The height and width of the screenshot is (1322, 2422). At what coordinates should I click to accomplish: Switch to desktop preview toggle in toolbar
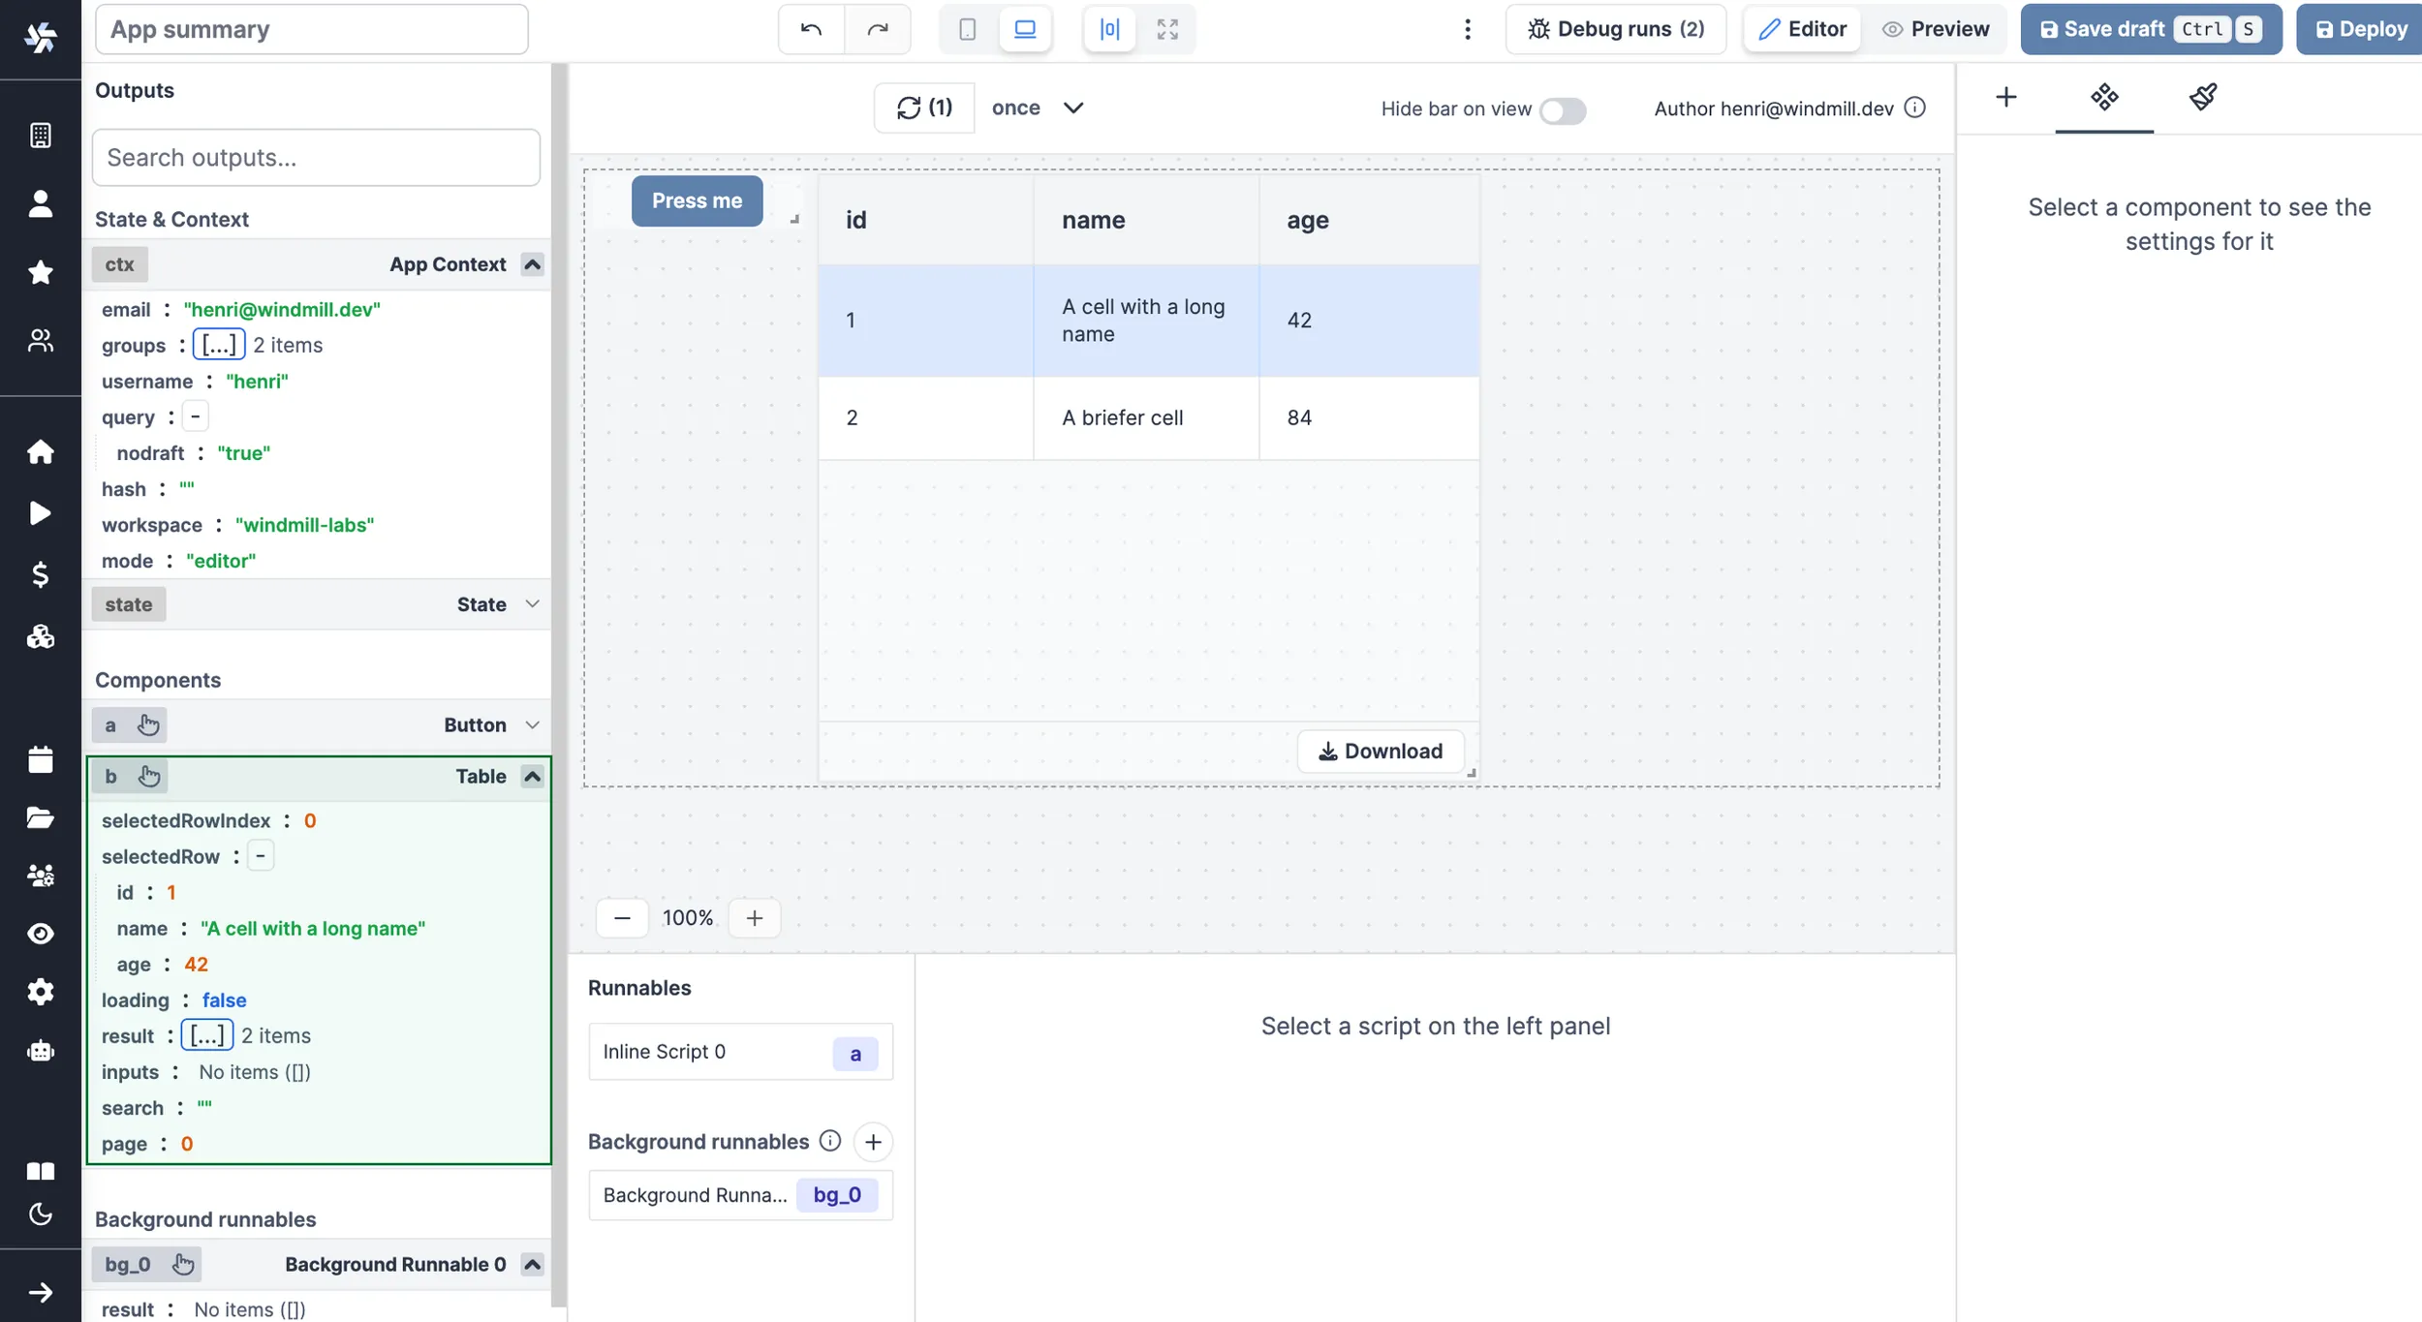coord(1025,29)
